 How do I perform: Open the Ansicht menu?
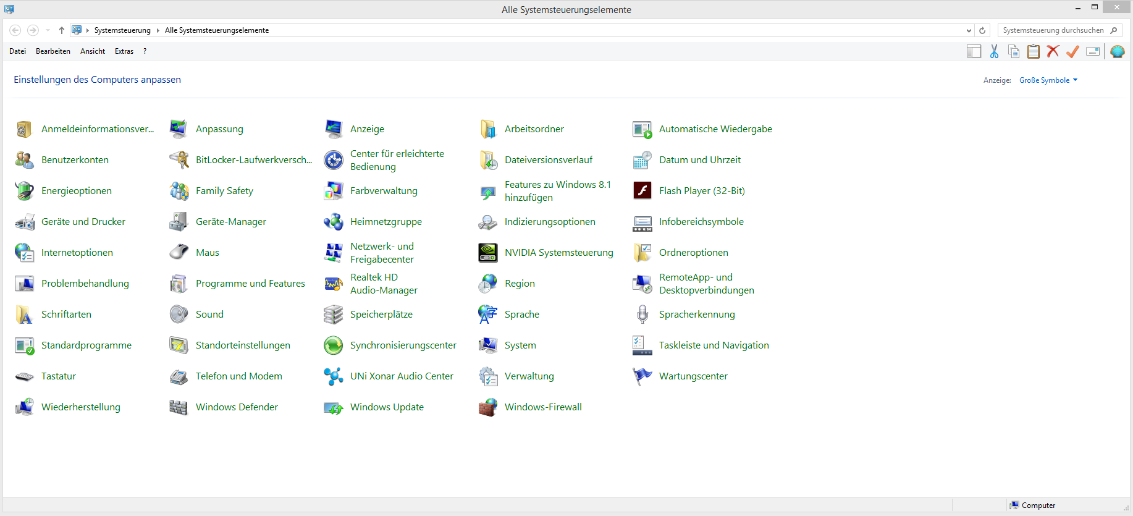[93, 51]
